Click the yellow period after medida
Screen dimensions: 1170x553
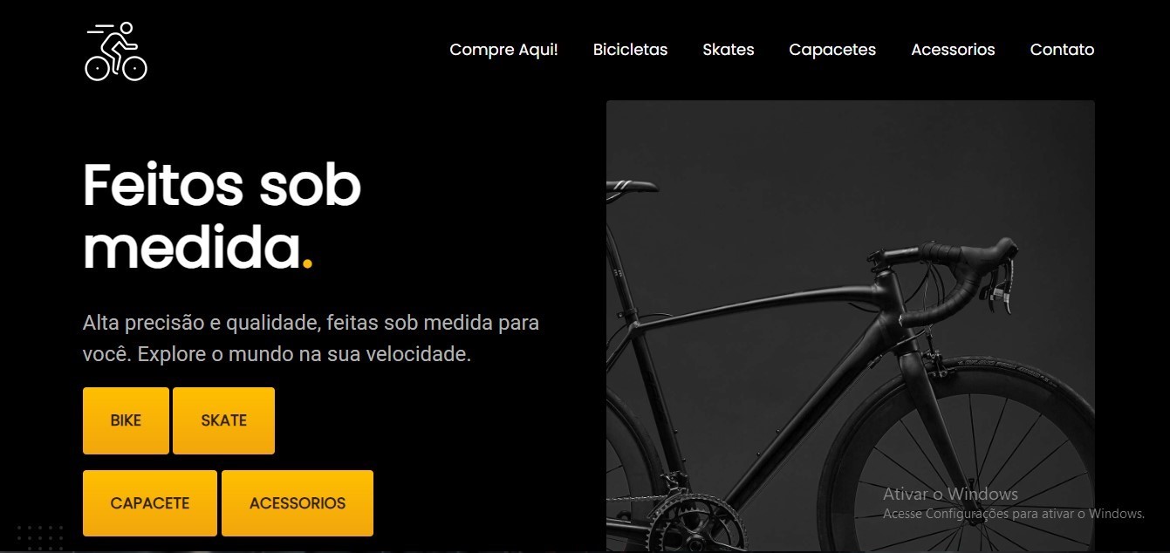click(x=306, y=262)
